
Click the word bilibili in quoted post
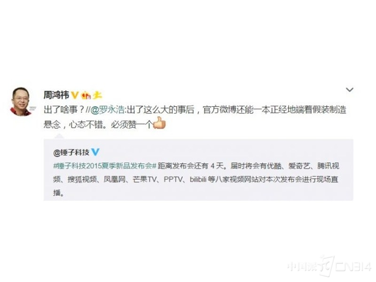point(198,180)
